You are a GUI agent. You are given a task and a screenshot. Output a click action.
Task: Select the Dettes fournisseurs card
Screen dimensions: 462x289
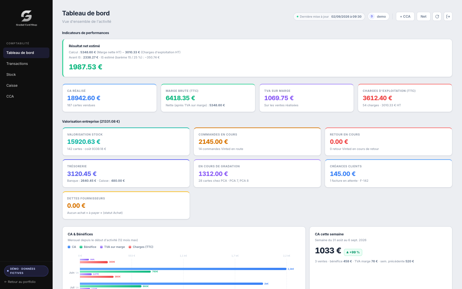click(126, 206)
